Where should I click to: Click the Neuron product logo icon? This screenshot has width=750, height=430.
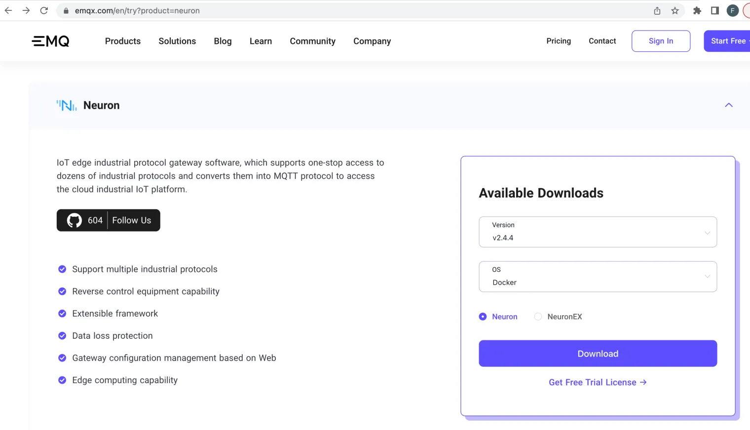click(x=67, y=105)
